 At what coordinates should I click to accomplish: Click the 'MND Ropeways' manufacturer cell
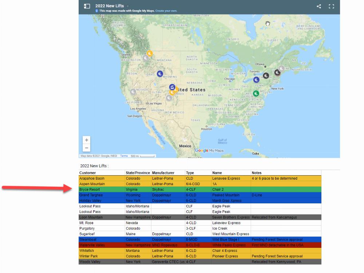168,245
